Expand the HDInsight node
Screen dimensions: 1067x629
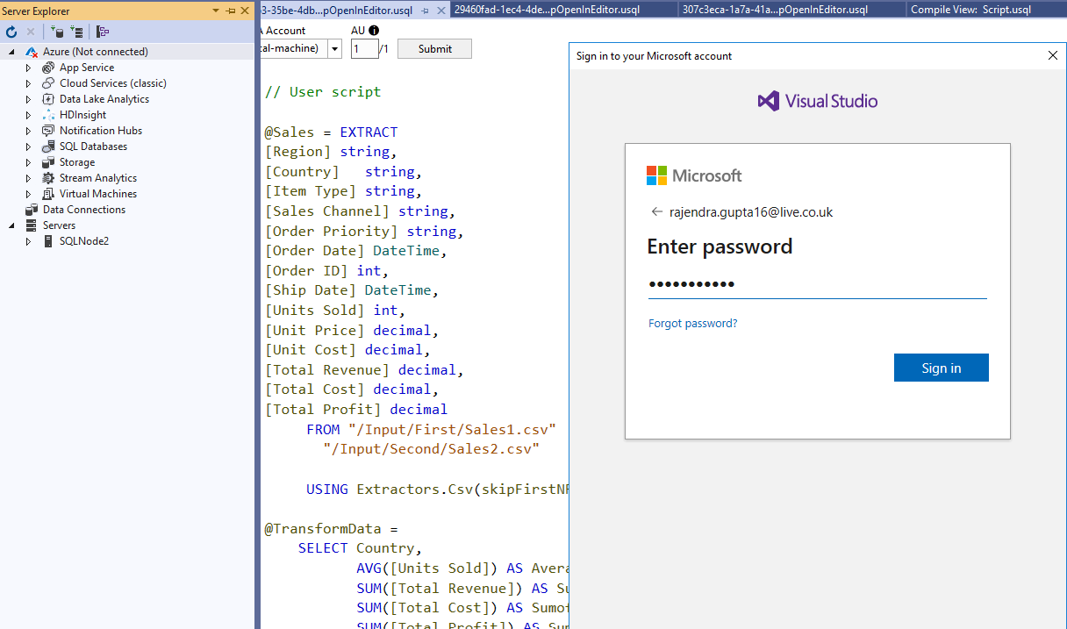[28, 115]
